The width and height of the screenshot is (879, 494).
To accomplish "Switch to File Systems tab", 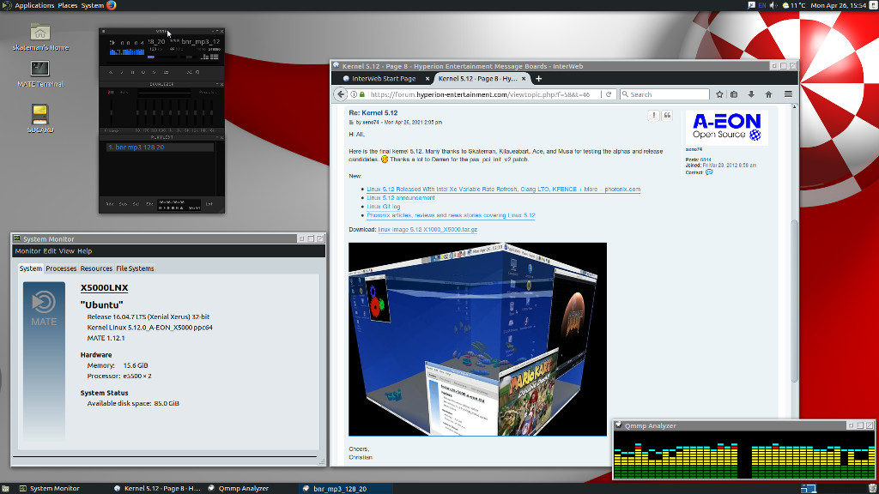I will [135, 268].
